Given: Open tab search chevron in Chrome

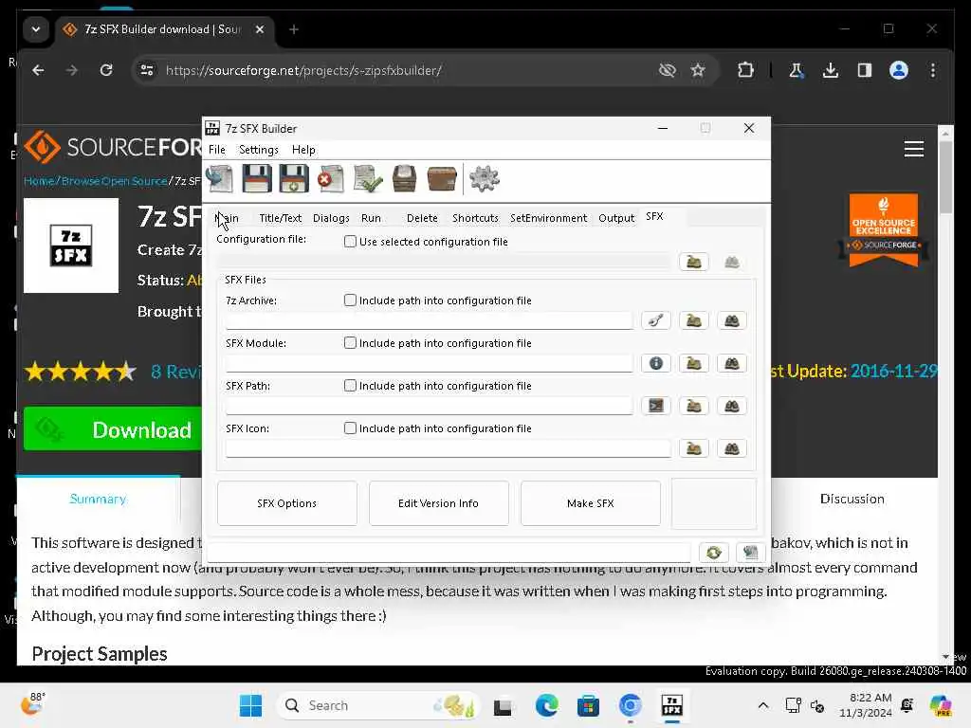Looking at the screenshot, I should pos(36,29).
